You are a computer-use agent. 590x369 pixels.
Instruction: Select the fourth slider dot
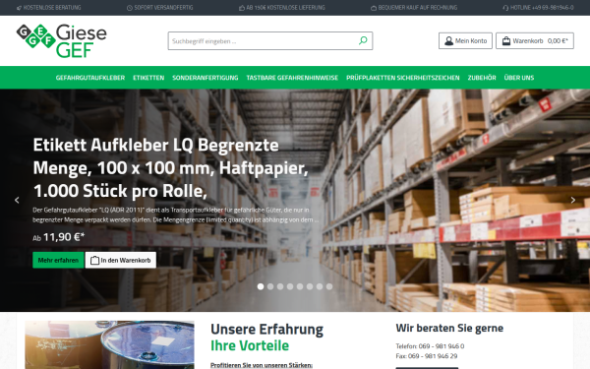coord(290,286)
